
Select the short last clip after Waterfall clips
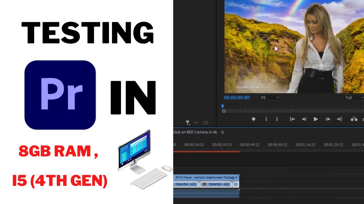click(236, 184)
